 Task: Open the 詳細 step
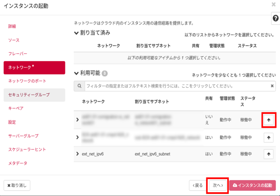[12, 26]
